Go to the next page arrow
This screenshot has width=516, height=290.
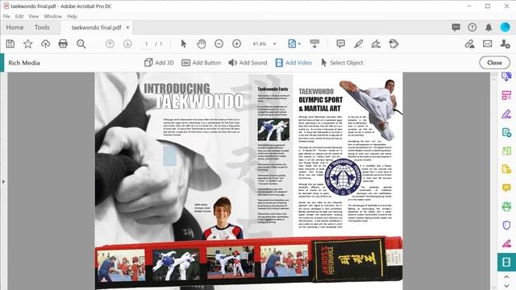point(127,43)
